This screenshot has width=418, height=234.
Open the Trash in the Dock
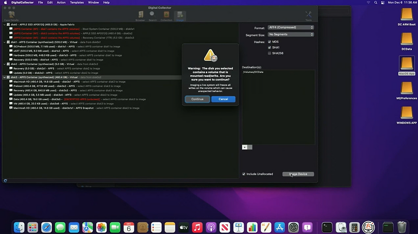point(402,227)
